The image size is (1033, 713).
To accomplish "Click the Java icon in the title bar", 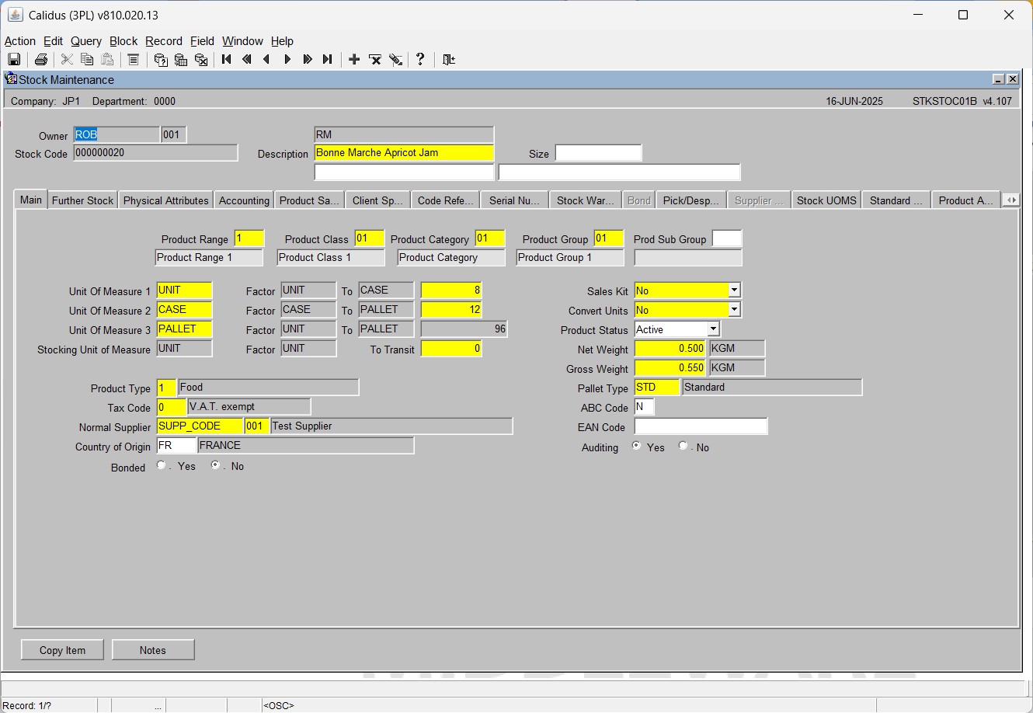I will click(15, 15).
